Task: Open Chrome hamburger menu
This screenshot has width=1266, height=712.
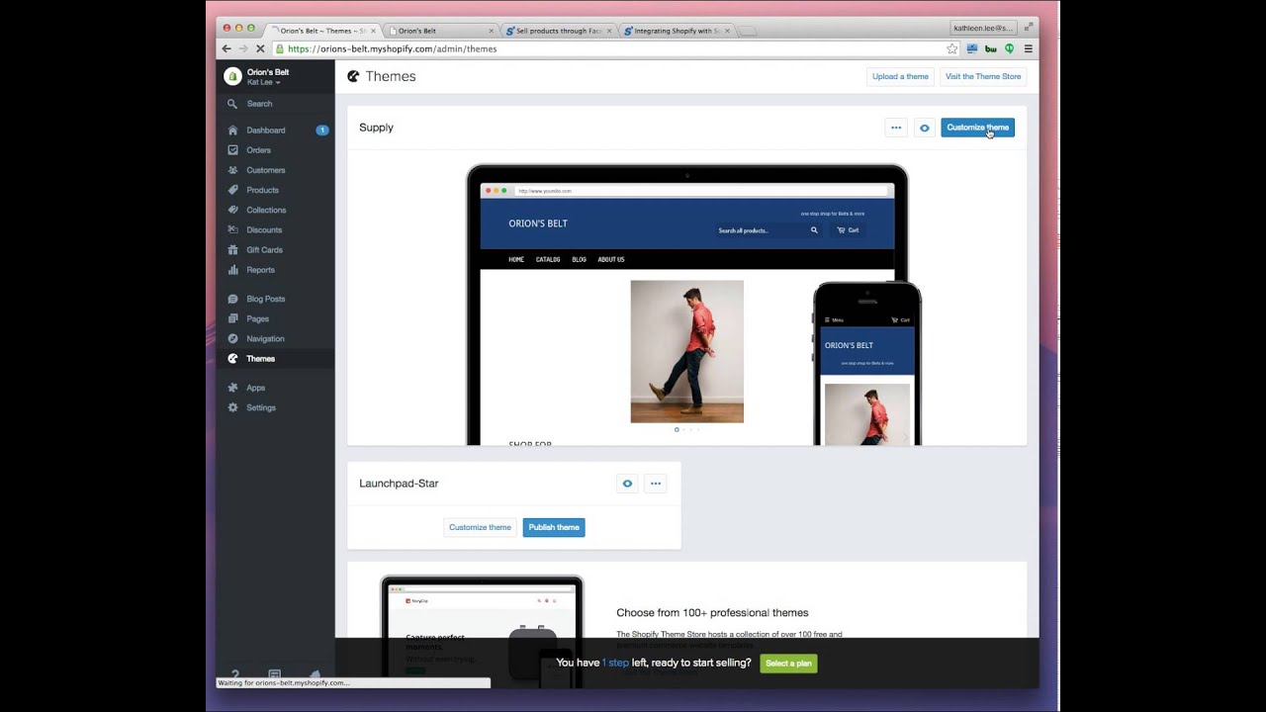Action: click(x=1029, y=48)
